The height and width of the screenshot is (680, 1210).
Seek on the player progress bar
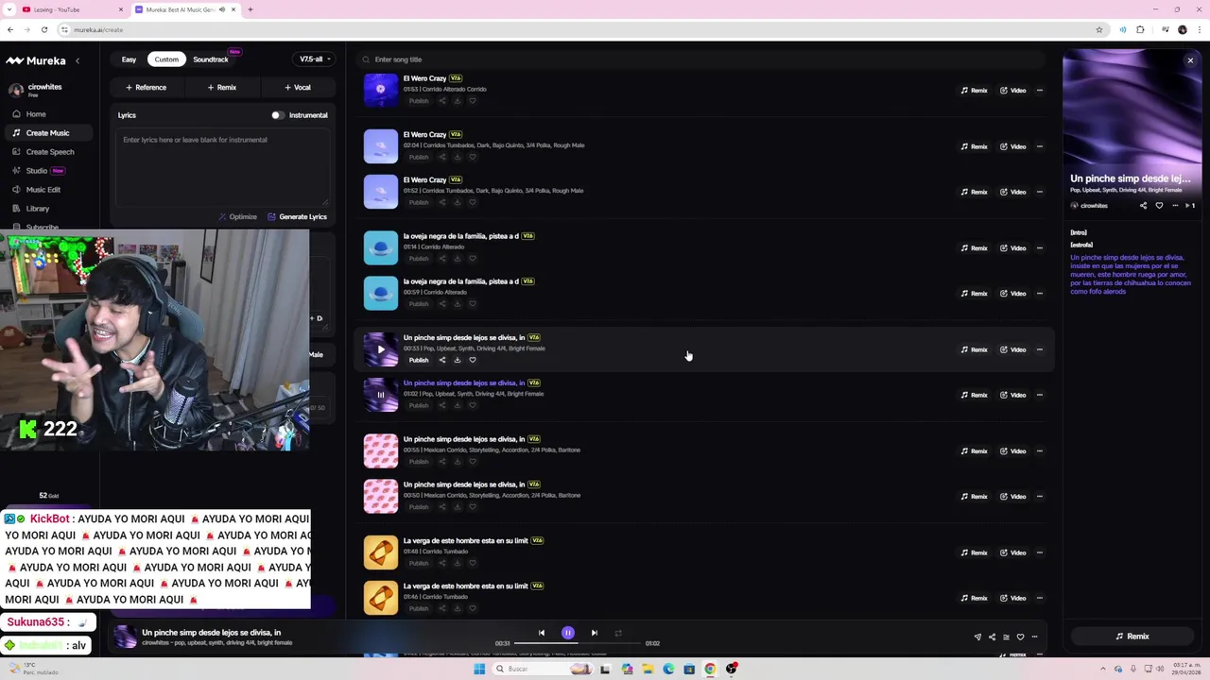pos(577,643)
